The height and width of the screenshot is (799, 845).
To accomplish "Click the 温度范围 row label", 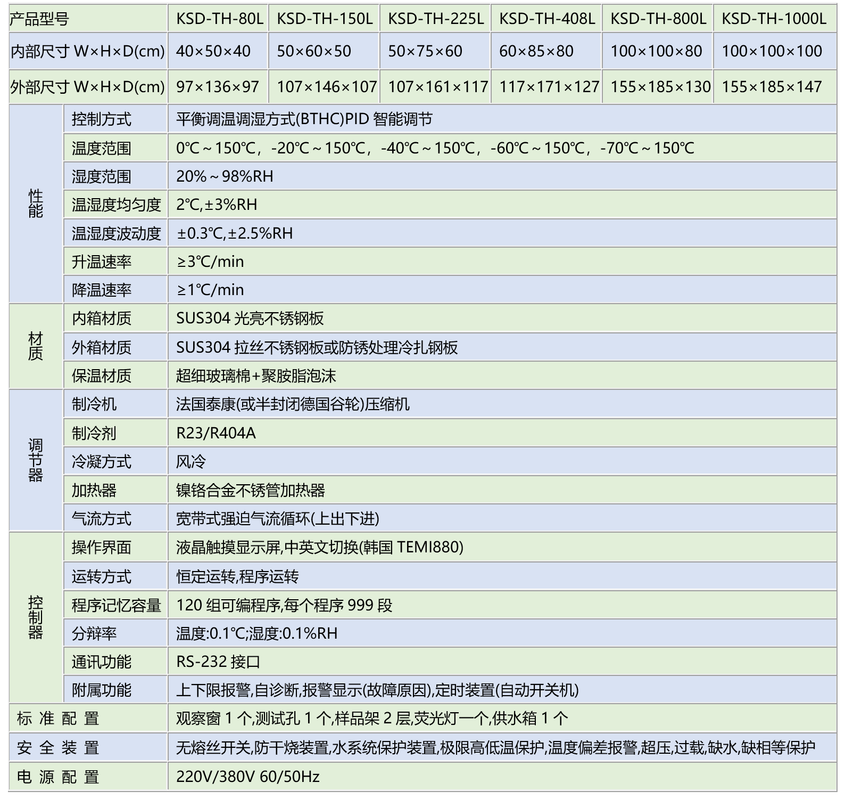I will pyautogui.click(x=102, y=148).
